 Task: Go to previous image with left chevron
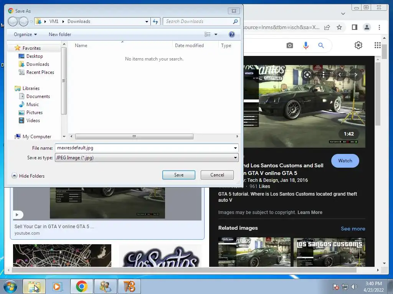(340, 75)
